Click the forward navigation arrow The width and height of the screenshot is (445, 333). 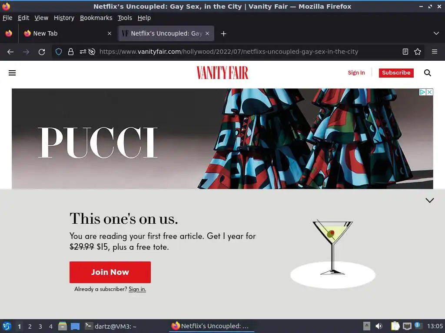[x=26, y=52]
